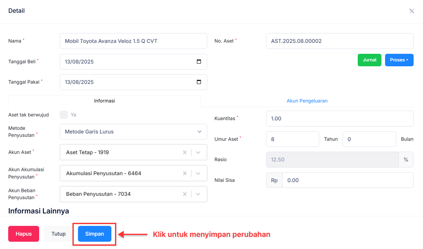Open the Tanggal Beli calendar picker
This screenshot has width=423, height=249.
pos(199,61)
